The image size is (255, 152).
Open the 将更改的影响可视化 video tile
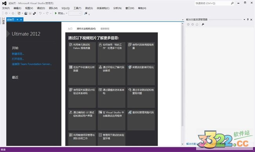click(x=141, y=75)
